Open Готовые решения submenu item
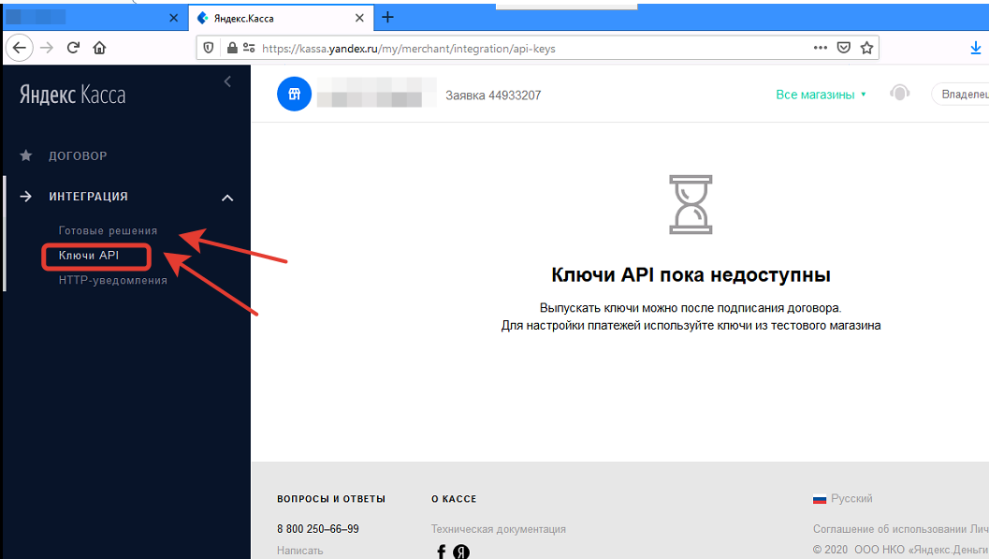 coord(108,231)
